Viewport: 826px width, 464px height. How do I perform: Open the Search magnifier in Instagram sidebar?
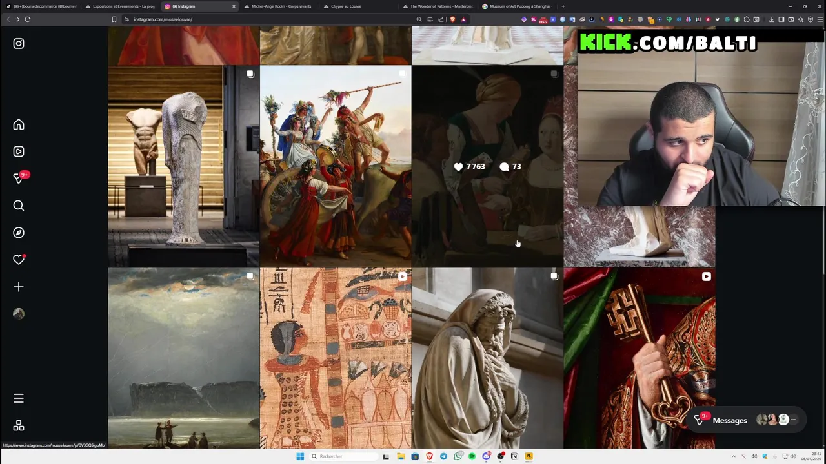[19, 206]
